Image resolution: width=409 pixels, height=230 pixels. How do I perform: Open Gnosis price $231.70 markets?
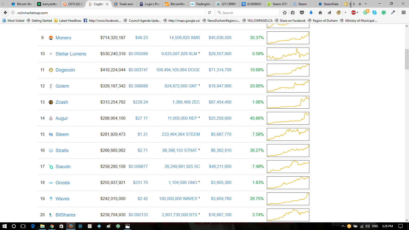coord(140,182)
